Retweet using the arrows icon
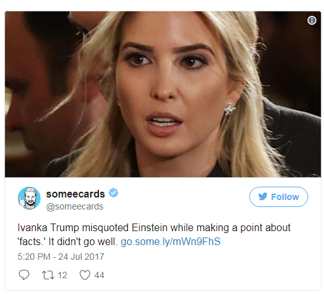The image size is (324, 294). click(x=48, y=275)
